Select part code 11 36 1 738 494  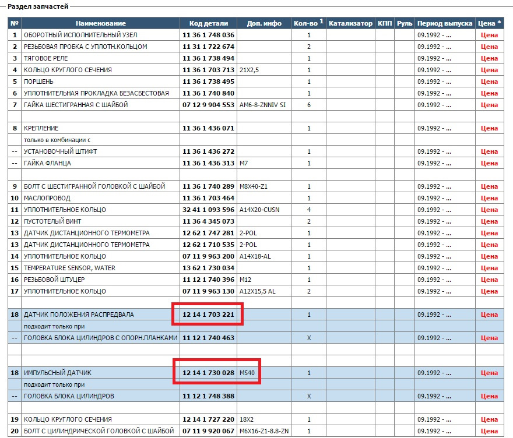coord(209,58)
